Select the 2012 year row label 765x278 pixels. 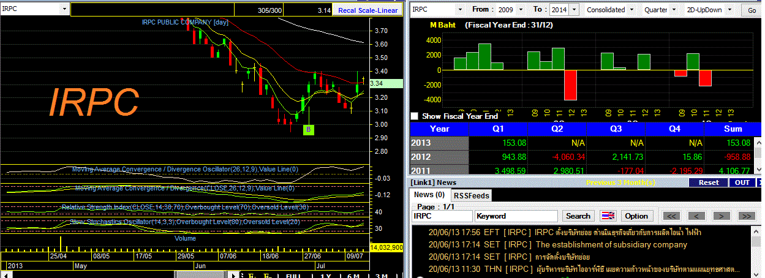point(440,157)
